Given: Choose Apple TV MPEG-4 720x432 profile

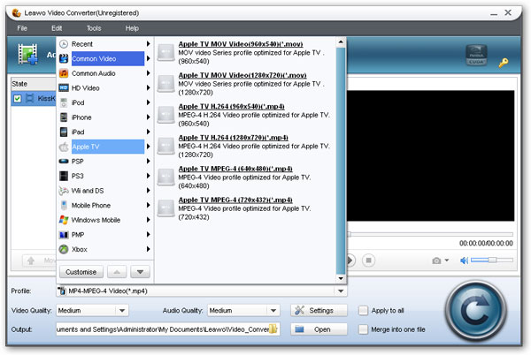Looking at the screenshot, I should click(235, 200).
